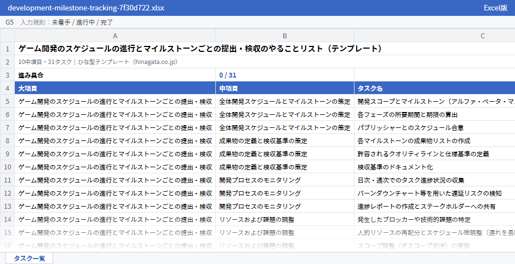Screen dimensions: 515x264
Task: Click the 大項目 cell in row 14
Action: point(115,220)
